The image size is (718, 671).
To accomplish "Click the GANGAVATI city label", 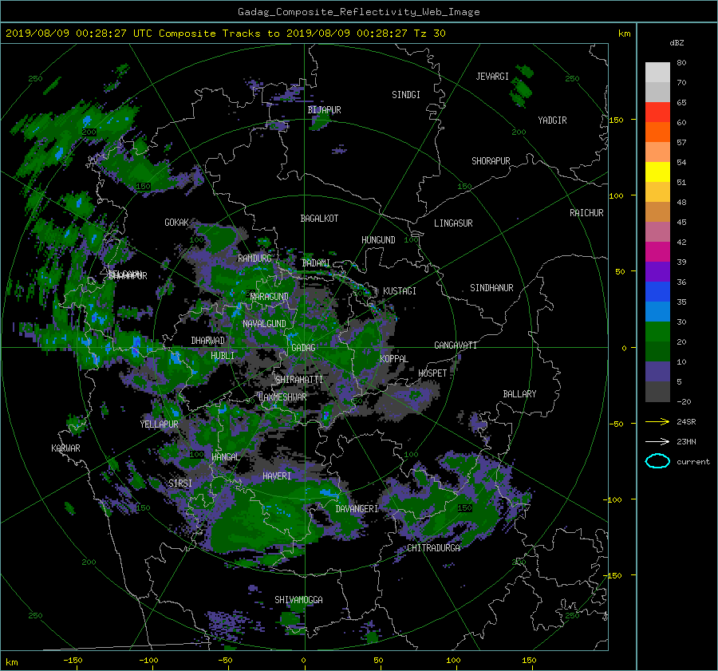I will (456, 345).
